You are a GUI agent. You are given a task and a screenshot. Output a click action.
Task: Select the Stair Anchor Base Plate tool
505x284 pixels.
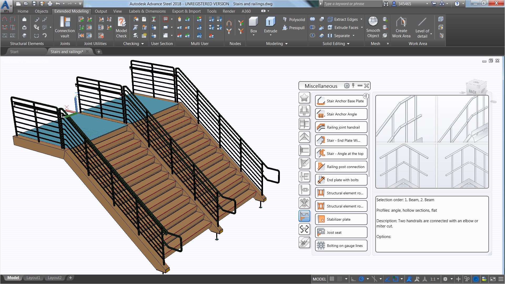(341, 100)
